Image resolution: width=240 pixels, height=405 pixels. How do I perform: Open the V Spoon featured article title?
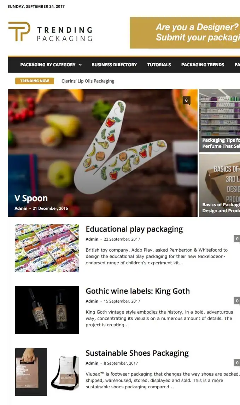[x=31, y=198]
